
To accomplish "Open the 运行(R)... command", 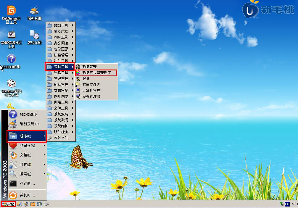I will tap(27, 183).
